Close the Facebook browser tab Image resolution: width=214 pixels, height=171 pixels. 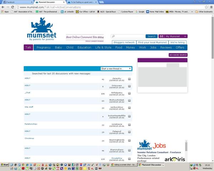tap(32, 2)
